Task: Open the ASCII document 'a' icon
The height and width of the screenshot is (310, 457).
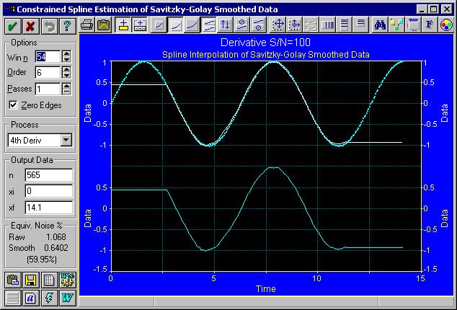Action: [x=30, y=298]
